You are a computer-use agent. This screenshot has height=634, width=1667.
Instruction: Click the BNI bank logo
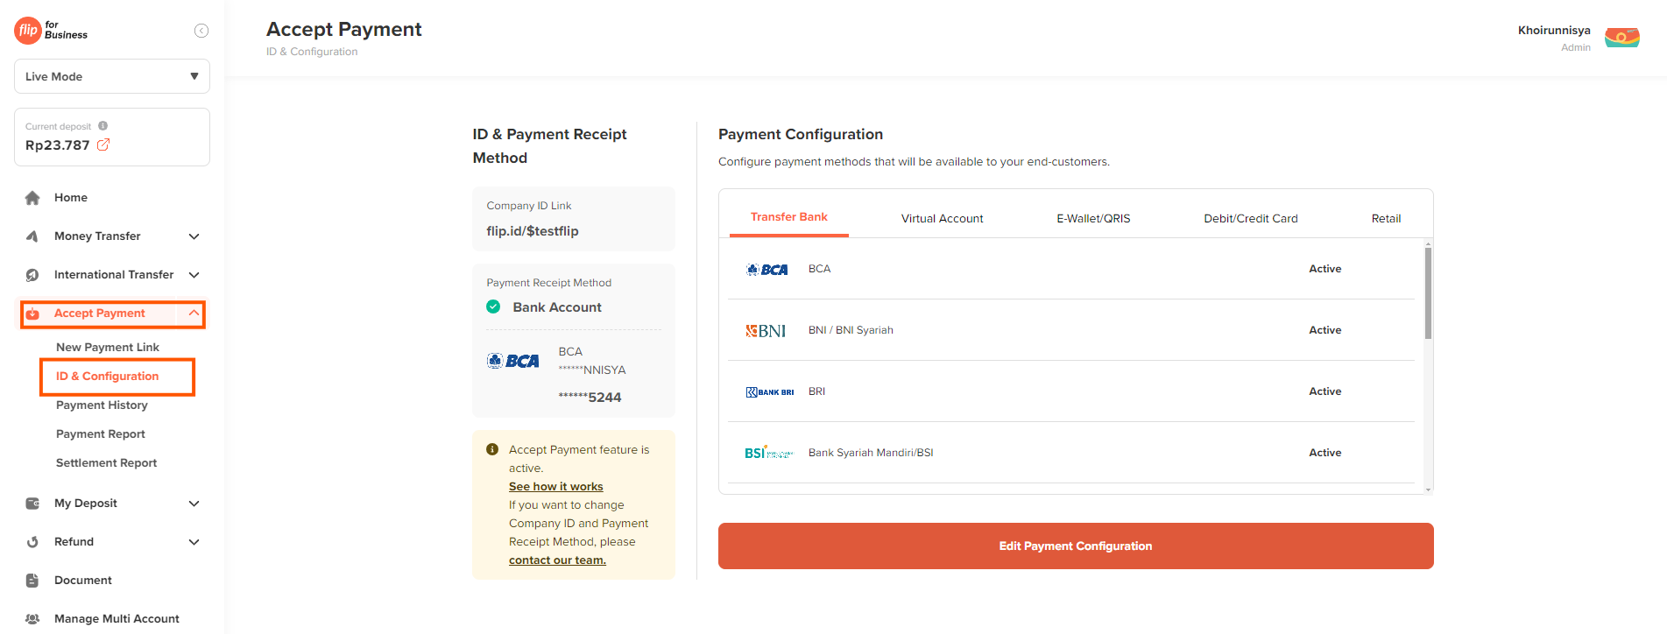[x=766, y=330]
